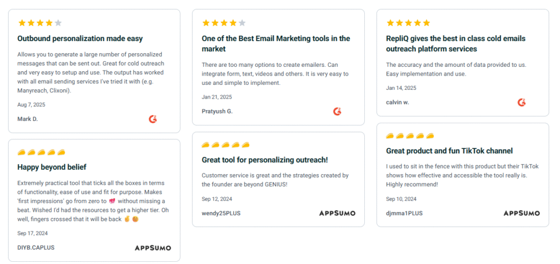Image resolution: width=560 pixels, height=264 pixels.
Task: Select 'Great tool for personalizing outreach!' heading
Action: pos(265,160)
